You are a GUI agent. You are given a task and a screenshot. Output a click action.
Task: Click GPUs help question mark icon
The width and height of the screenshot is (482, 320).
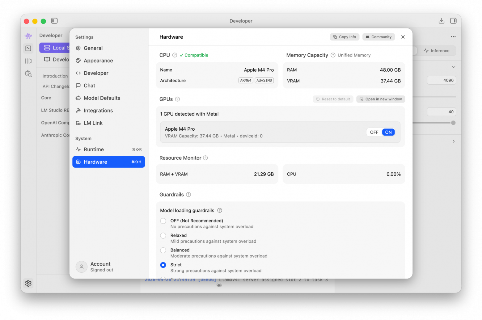click(177, 99)
